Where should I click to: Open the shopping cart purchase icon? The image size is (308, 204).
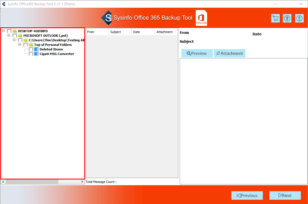pos(275,19)
